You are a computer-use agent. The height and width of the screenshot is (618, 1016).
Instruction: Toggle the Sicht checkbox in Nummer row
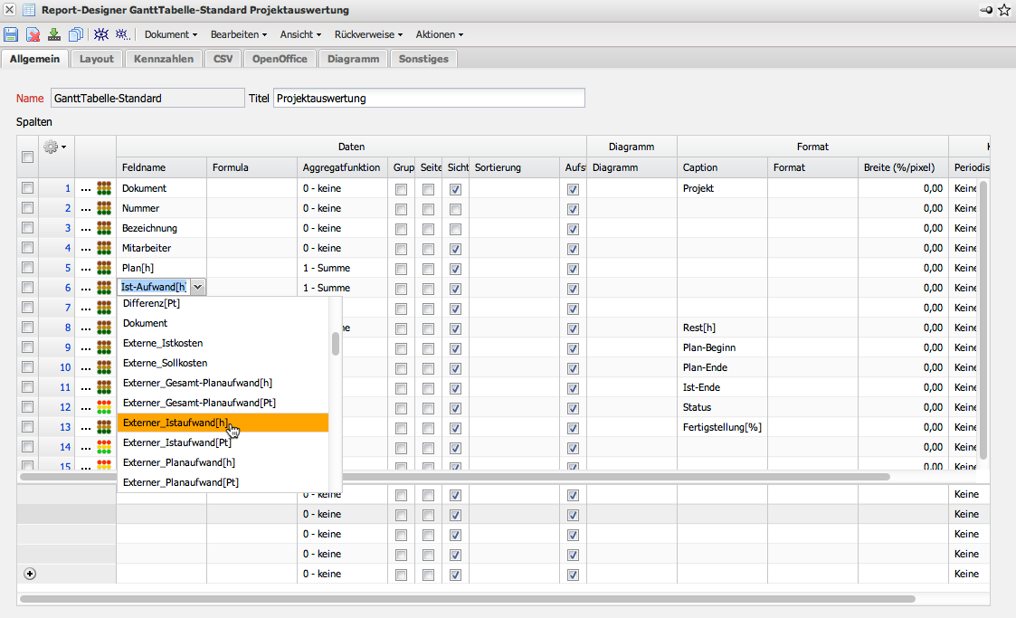pos(456,209)
